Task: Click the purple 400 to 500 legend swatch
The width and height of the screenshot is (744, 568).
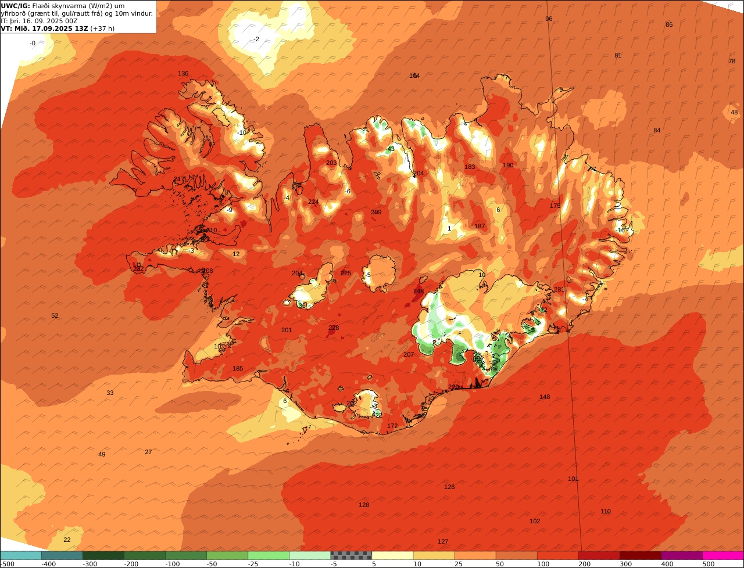Action: [681, 555]
